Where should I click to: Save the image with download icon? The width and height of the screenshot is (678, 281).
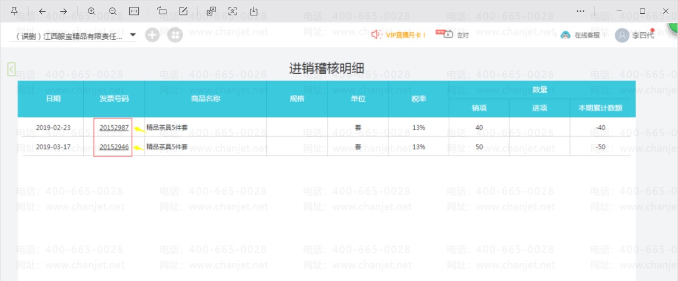(x=254, y=11)
